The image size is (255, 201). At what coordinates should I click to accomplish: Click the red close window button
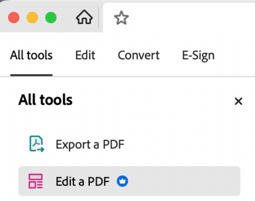point(14,17)
